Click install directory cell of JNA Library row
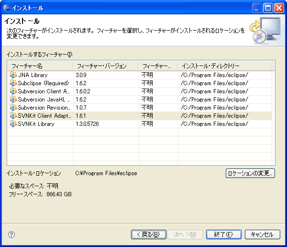 click(x=214, y=75)
